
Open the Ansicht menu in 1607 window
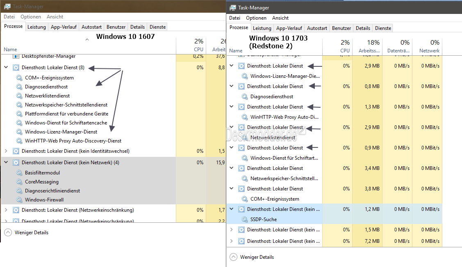coord(55,17)
